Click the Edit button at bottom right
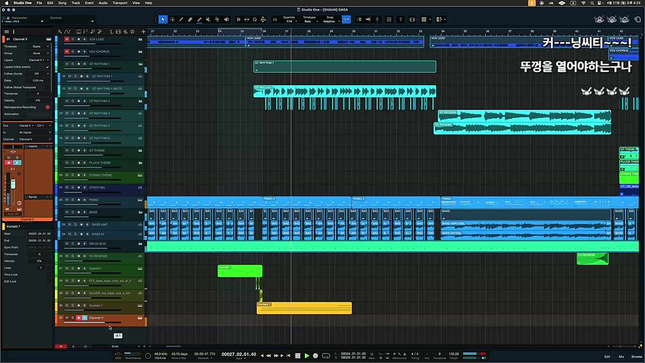Image resolution: width=645 pixels, height=363 pixels. pos(607,356)
